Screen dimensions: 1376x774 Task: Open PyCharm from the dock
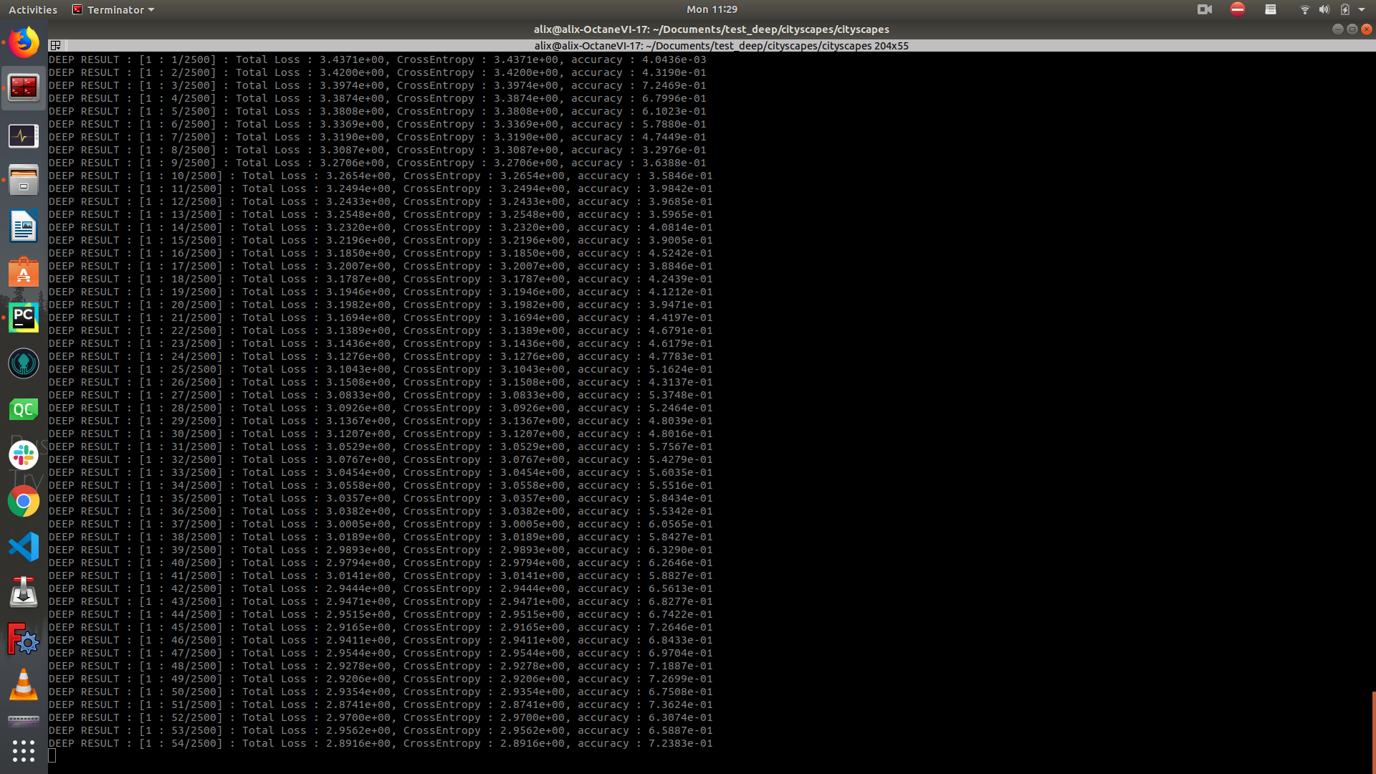tap(24, 317)
